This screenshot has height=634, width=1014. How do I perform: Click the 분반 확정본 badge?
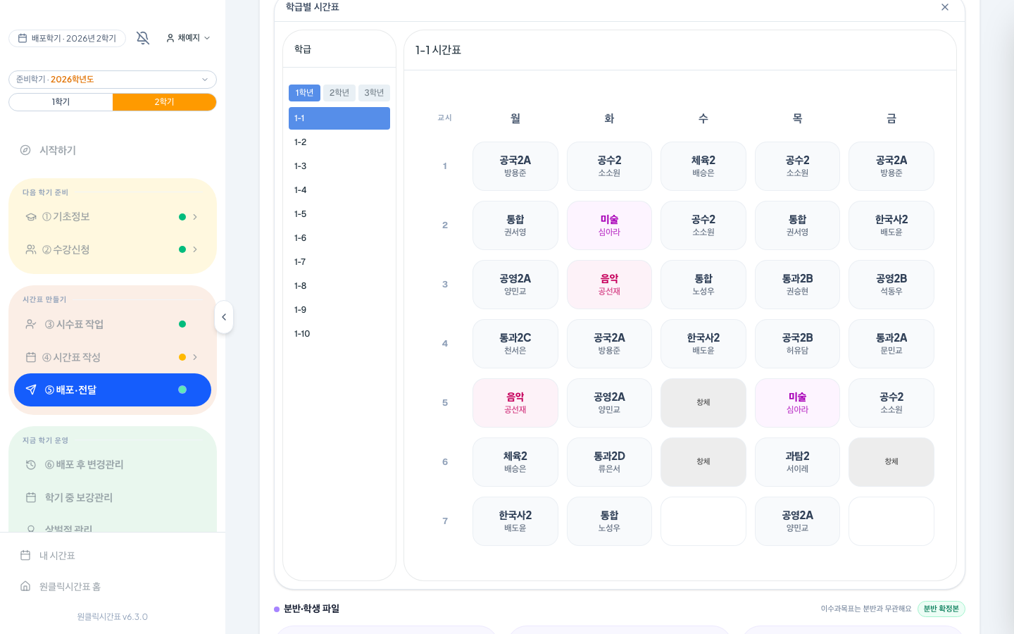[x=941, y=609]
